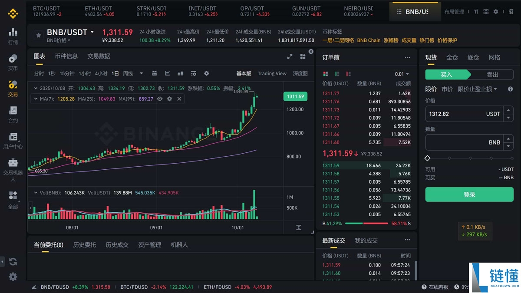This screenshot has width=521, height=293.
Task: Close the chart panel with the X
Action: [x=311, y=52]
